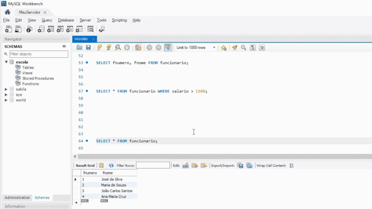Open the Scripting menu
372x209 pixels.
(x=120, y=20)
